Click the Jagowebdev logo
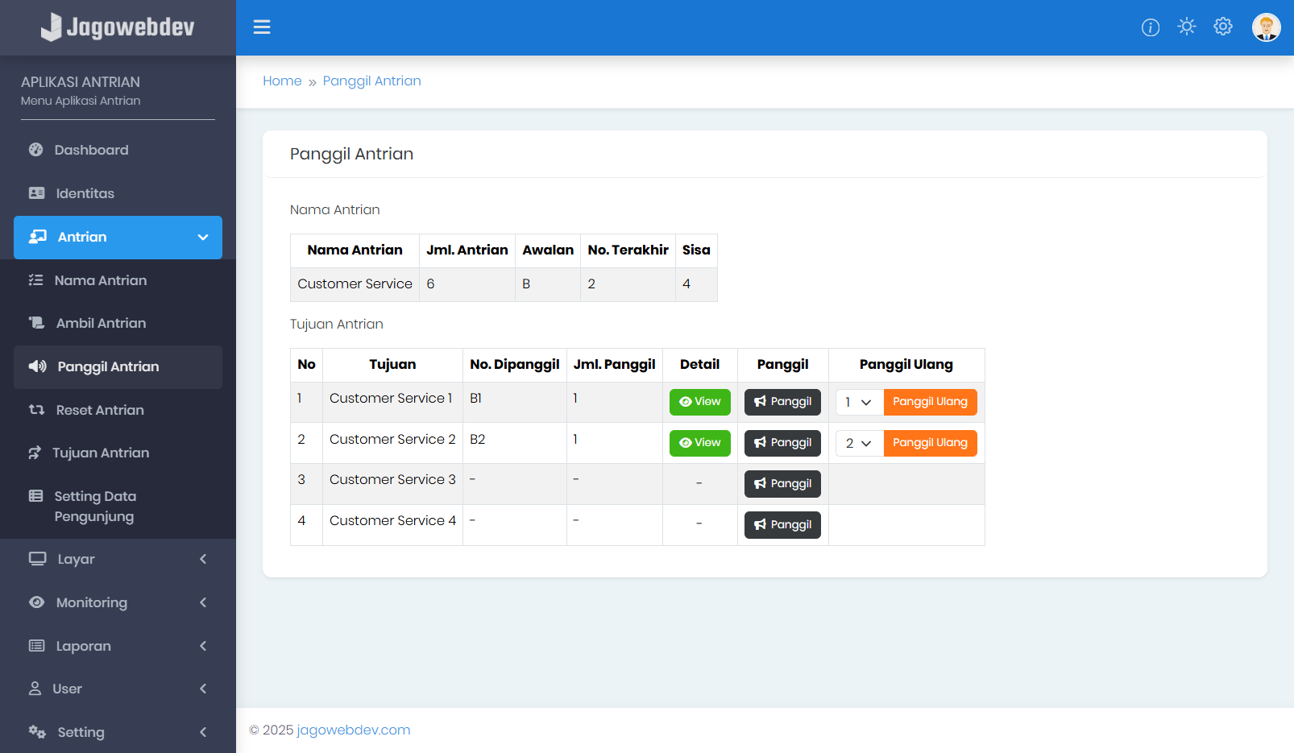The height and width of the screenshot is (753, 1294). point(118,27)
